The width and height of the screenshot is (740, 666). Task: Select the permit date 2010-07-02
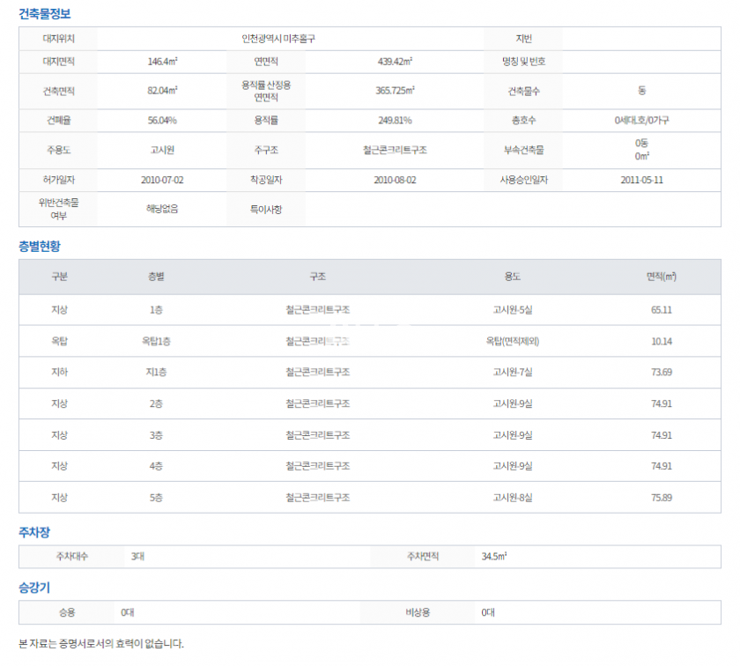click(x=162, y=180)
